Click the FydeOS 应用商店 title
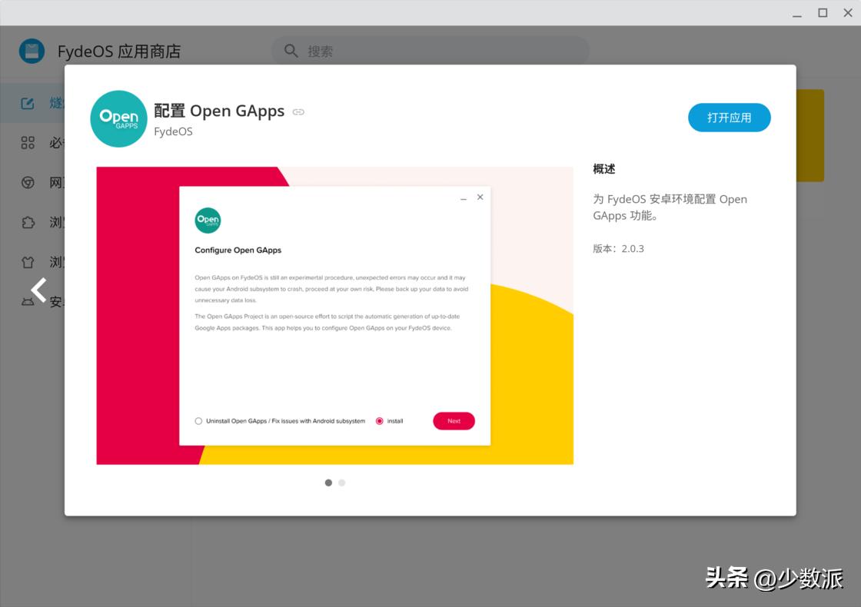The image size is (861, 607). tap(119, 51)
